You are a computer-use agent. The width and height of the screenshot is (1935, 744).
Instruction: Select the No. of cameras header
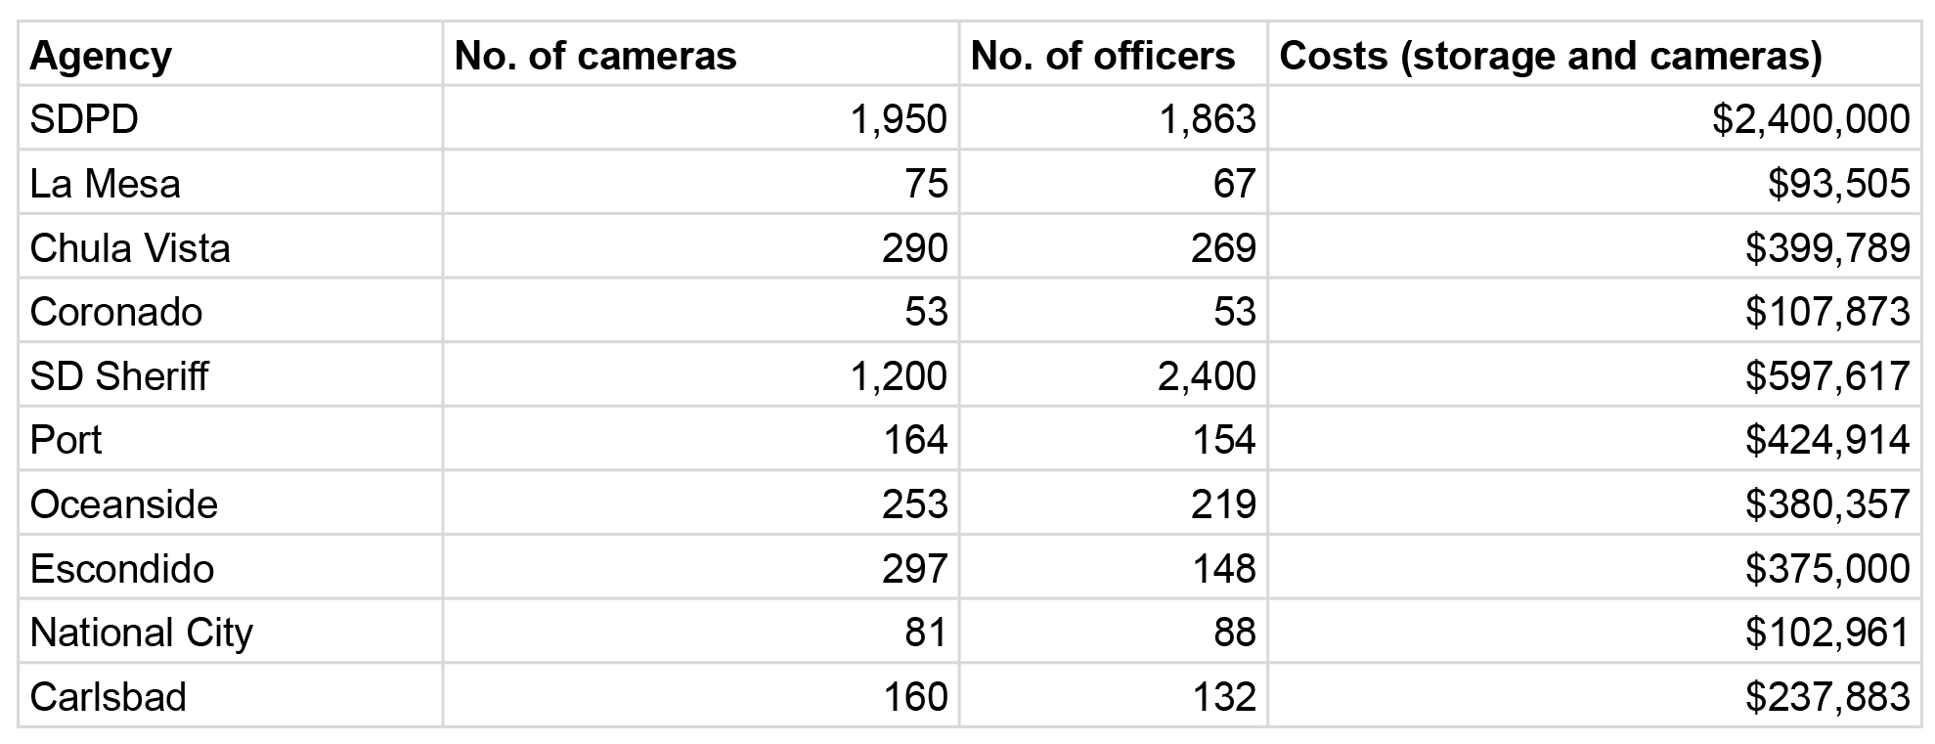click(x=700, y=54)
